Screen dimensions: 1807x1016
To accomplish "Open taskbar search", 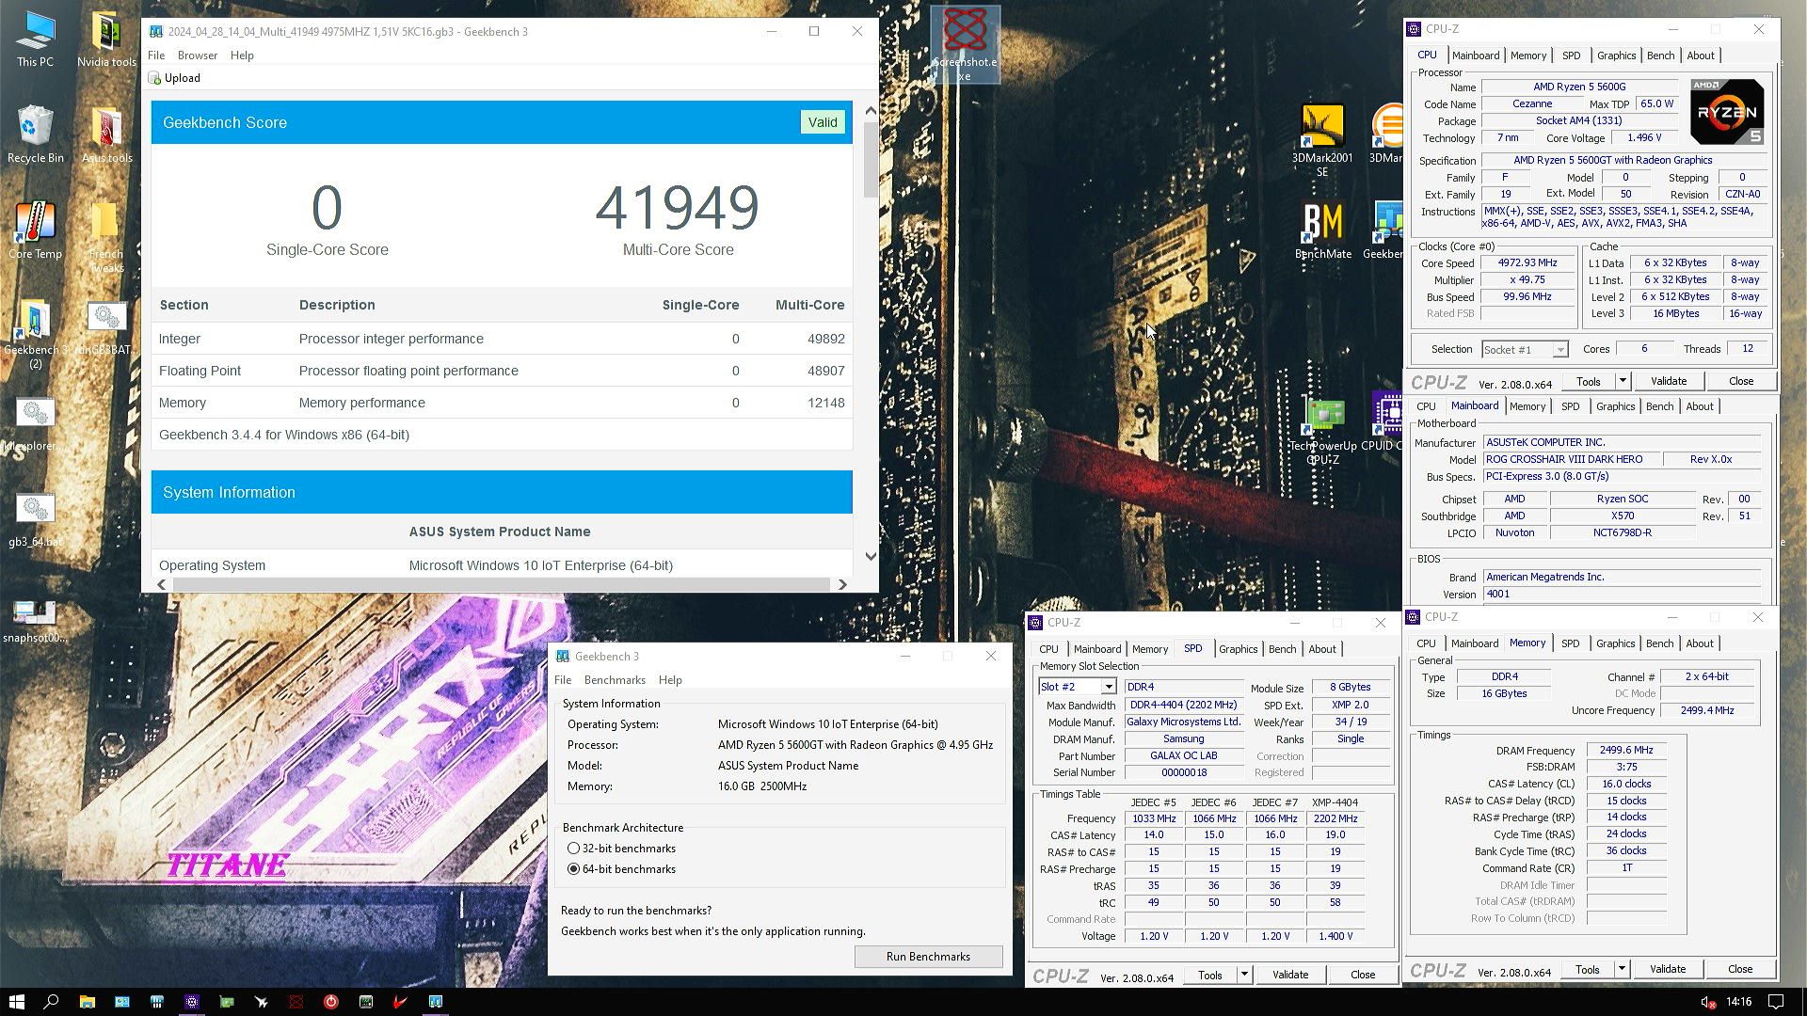I will [51, 1002].
